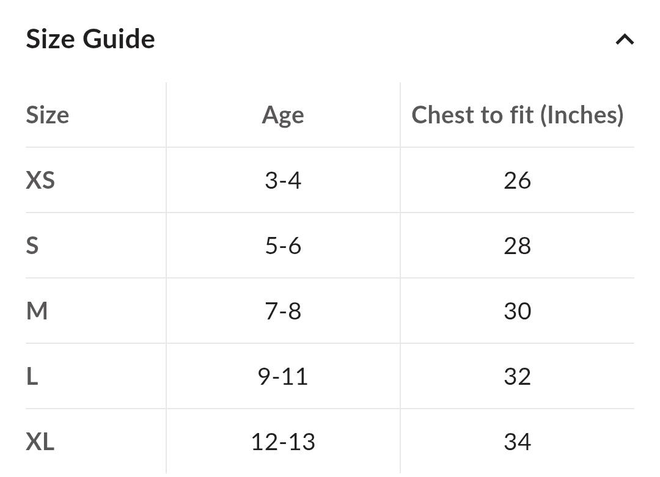Select the Size column header
The width and height of the screenshot is (660, 477).
click(x=48, y=115)
